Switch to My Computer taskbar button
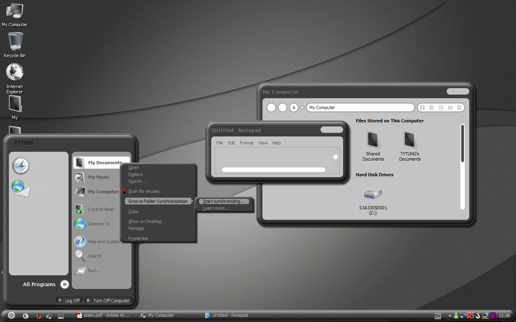Image resolution: width=516 pixels, height=322 pixels. pyautogui.click(x=157, y=315)
